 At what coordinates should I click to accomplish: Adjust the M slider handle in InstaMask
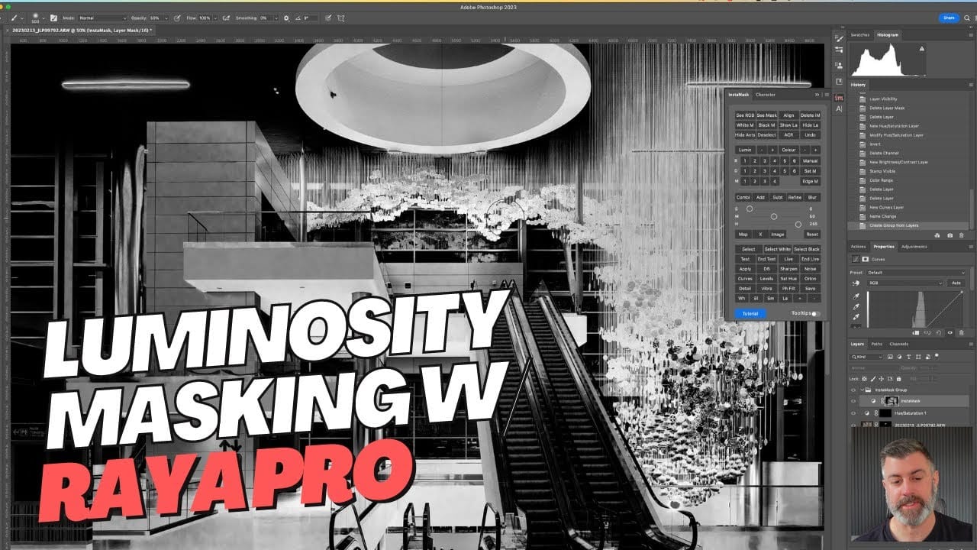(x=774, y=217)
